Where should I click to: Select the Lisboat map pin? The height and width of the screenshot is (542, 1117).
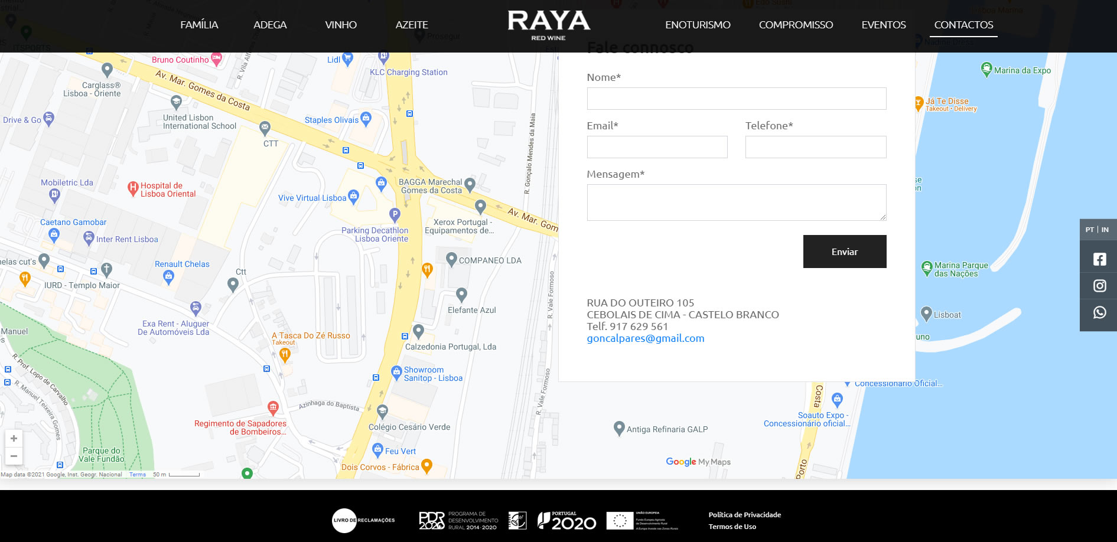pyautogui.click(x=926, y=314)
